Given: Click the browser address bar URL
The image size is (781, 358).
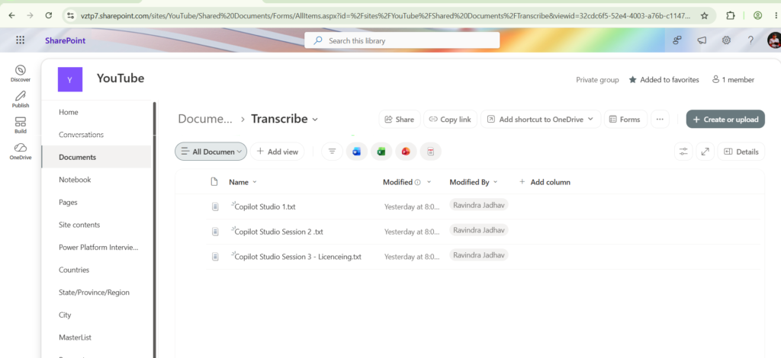Looking at the screenshot, I should point(385,15).
